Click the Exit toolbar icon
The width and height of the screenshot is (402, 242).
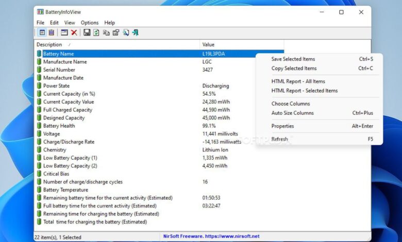pos(136,32)
